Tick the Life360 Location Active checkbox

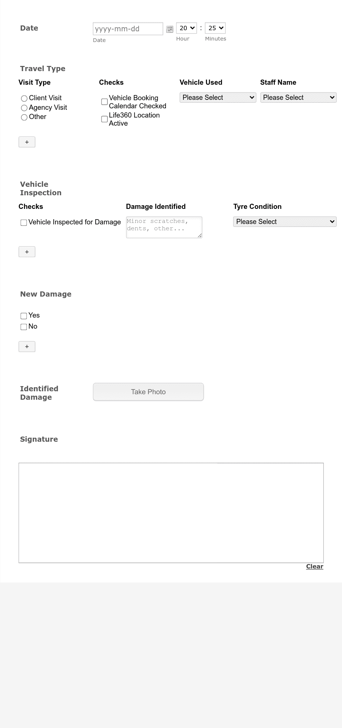[104, 119]
